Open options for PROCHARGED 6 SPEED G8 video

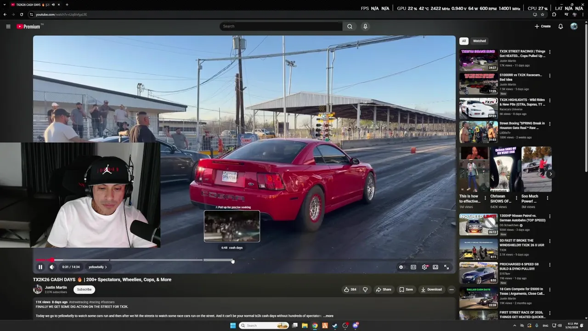549,265
